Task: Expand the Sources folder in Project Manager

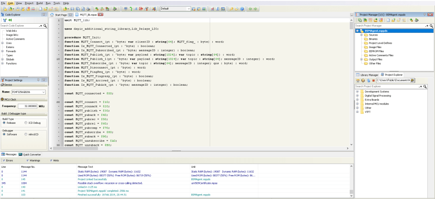Action: coord(361,35)
